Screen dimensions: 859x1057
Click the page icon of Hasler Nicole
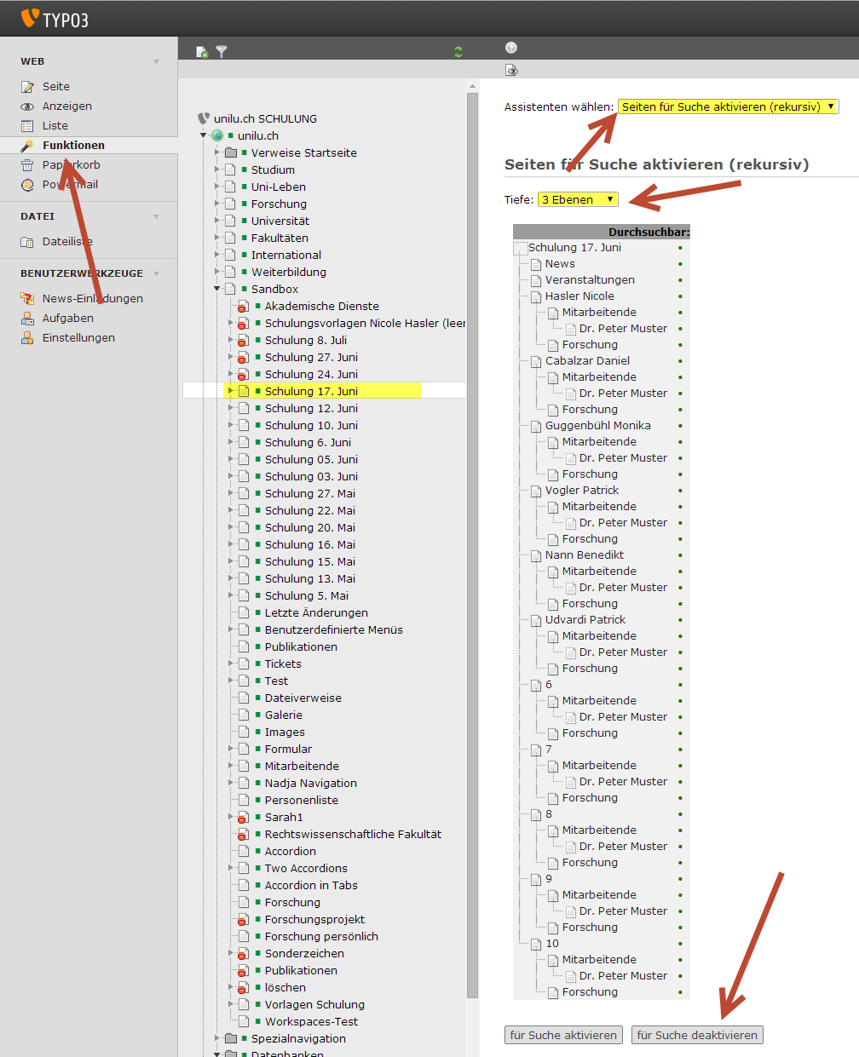click(x=536, y=297)
